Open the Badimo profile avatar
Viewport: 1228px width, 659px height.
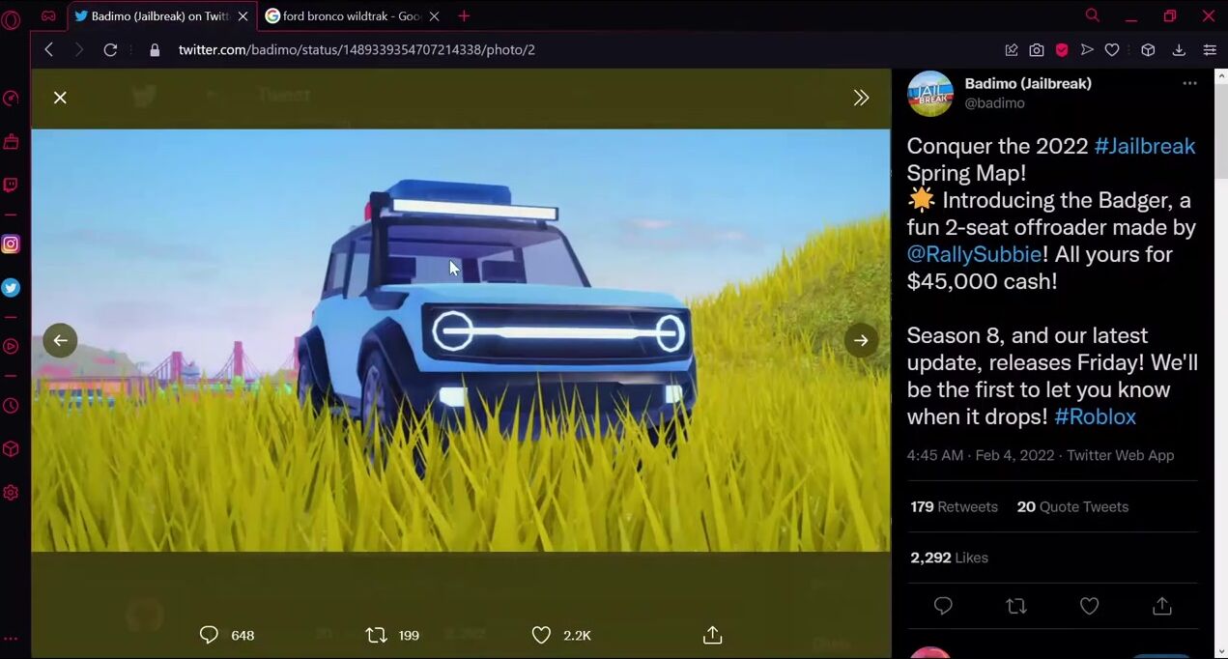point(930,94)
